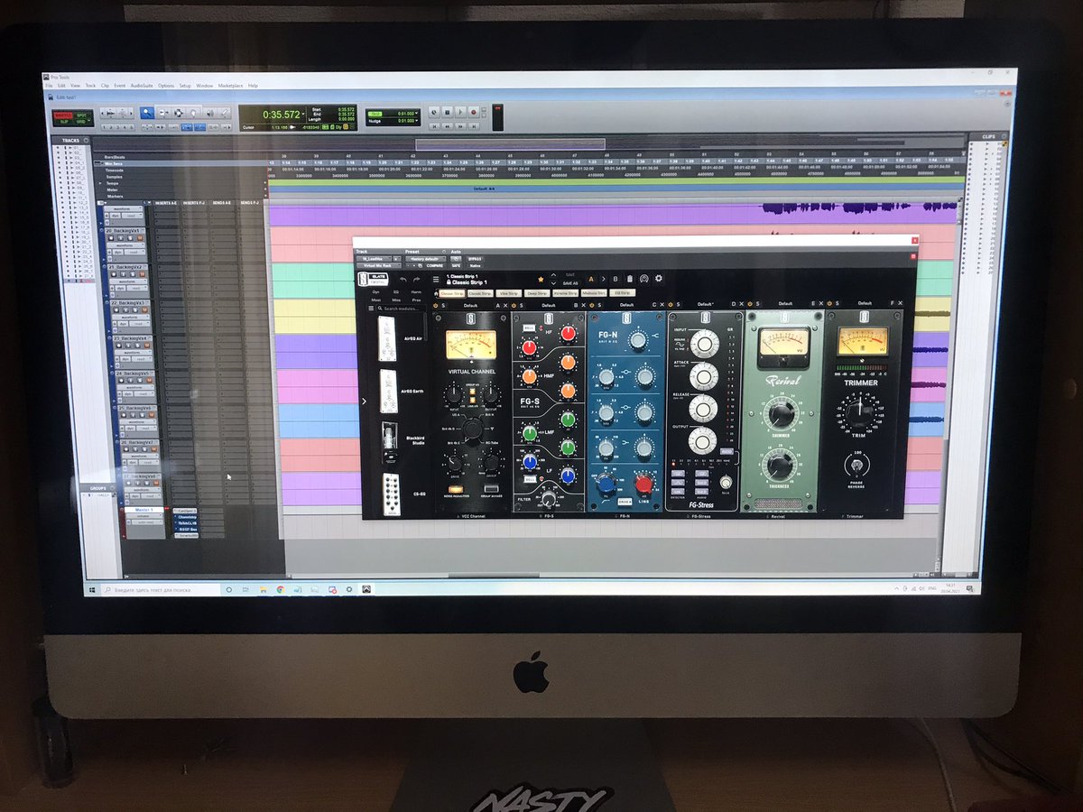
Task: Click the Search modules field
Action: click(401, 308)
